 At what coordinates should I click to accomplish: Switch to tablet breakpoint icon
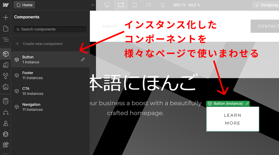click(x=135, y=5)
